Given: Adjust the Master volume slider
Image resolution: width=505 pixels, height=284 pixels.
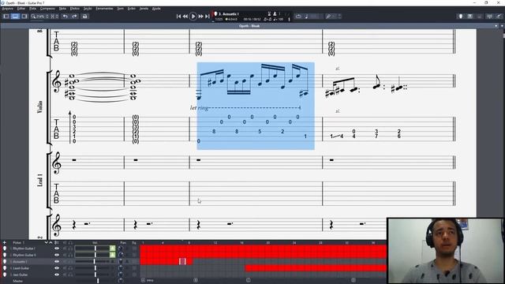Looking at the screenshot, I should [98, 281].
